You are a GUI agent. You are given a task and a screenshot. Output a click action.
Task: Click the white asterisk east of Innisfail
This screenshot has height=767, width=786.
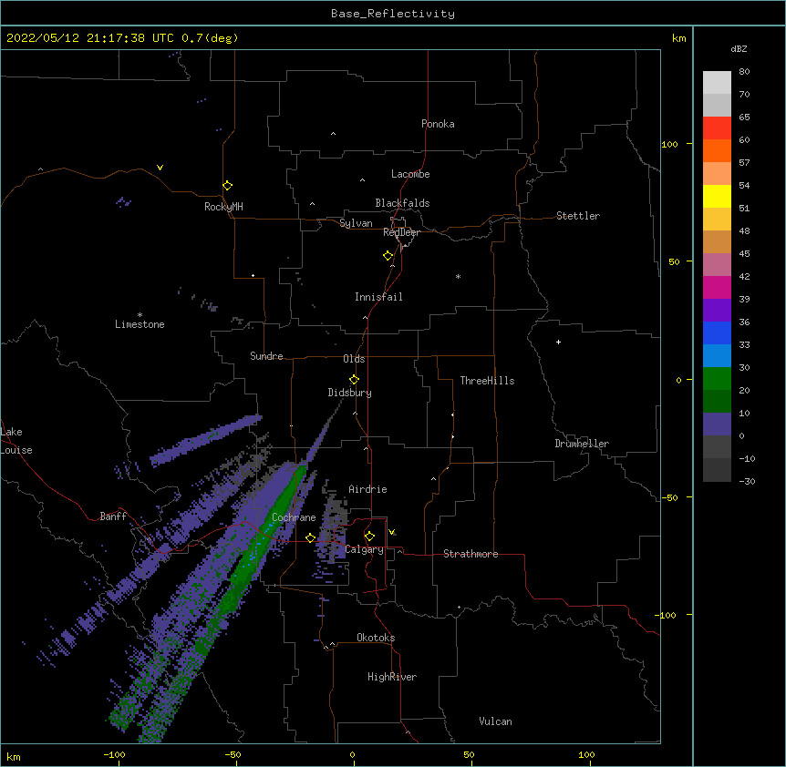pos(458,276)
